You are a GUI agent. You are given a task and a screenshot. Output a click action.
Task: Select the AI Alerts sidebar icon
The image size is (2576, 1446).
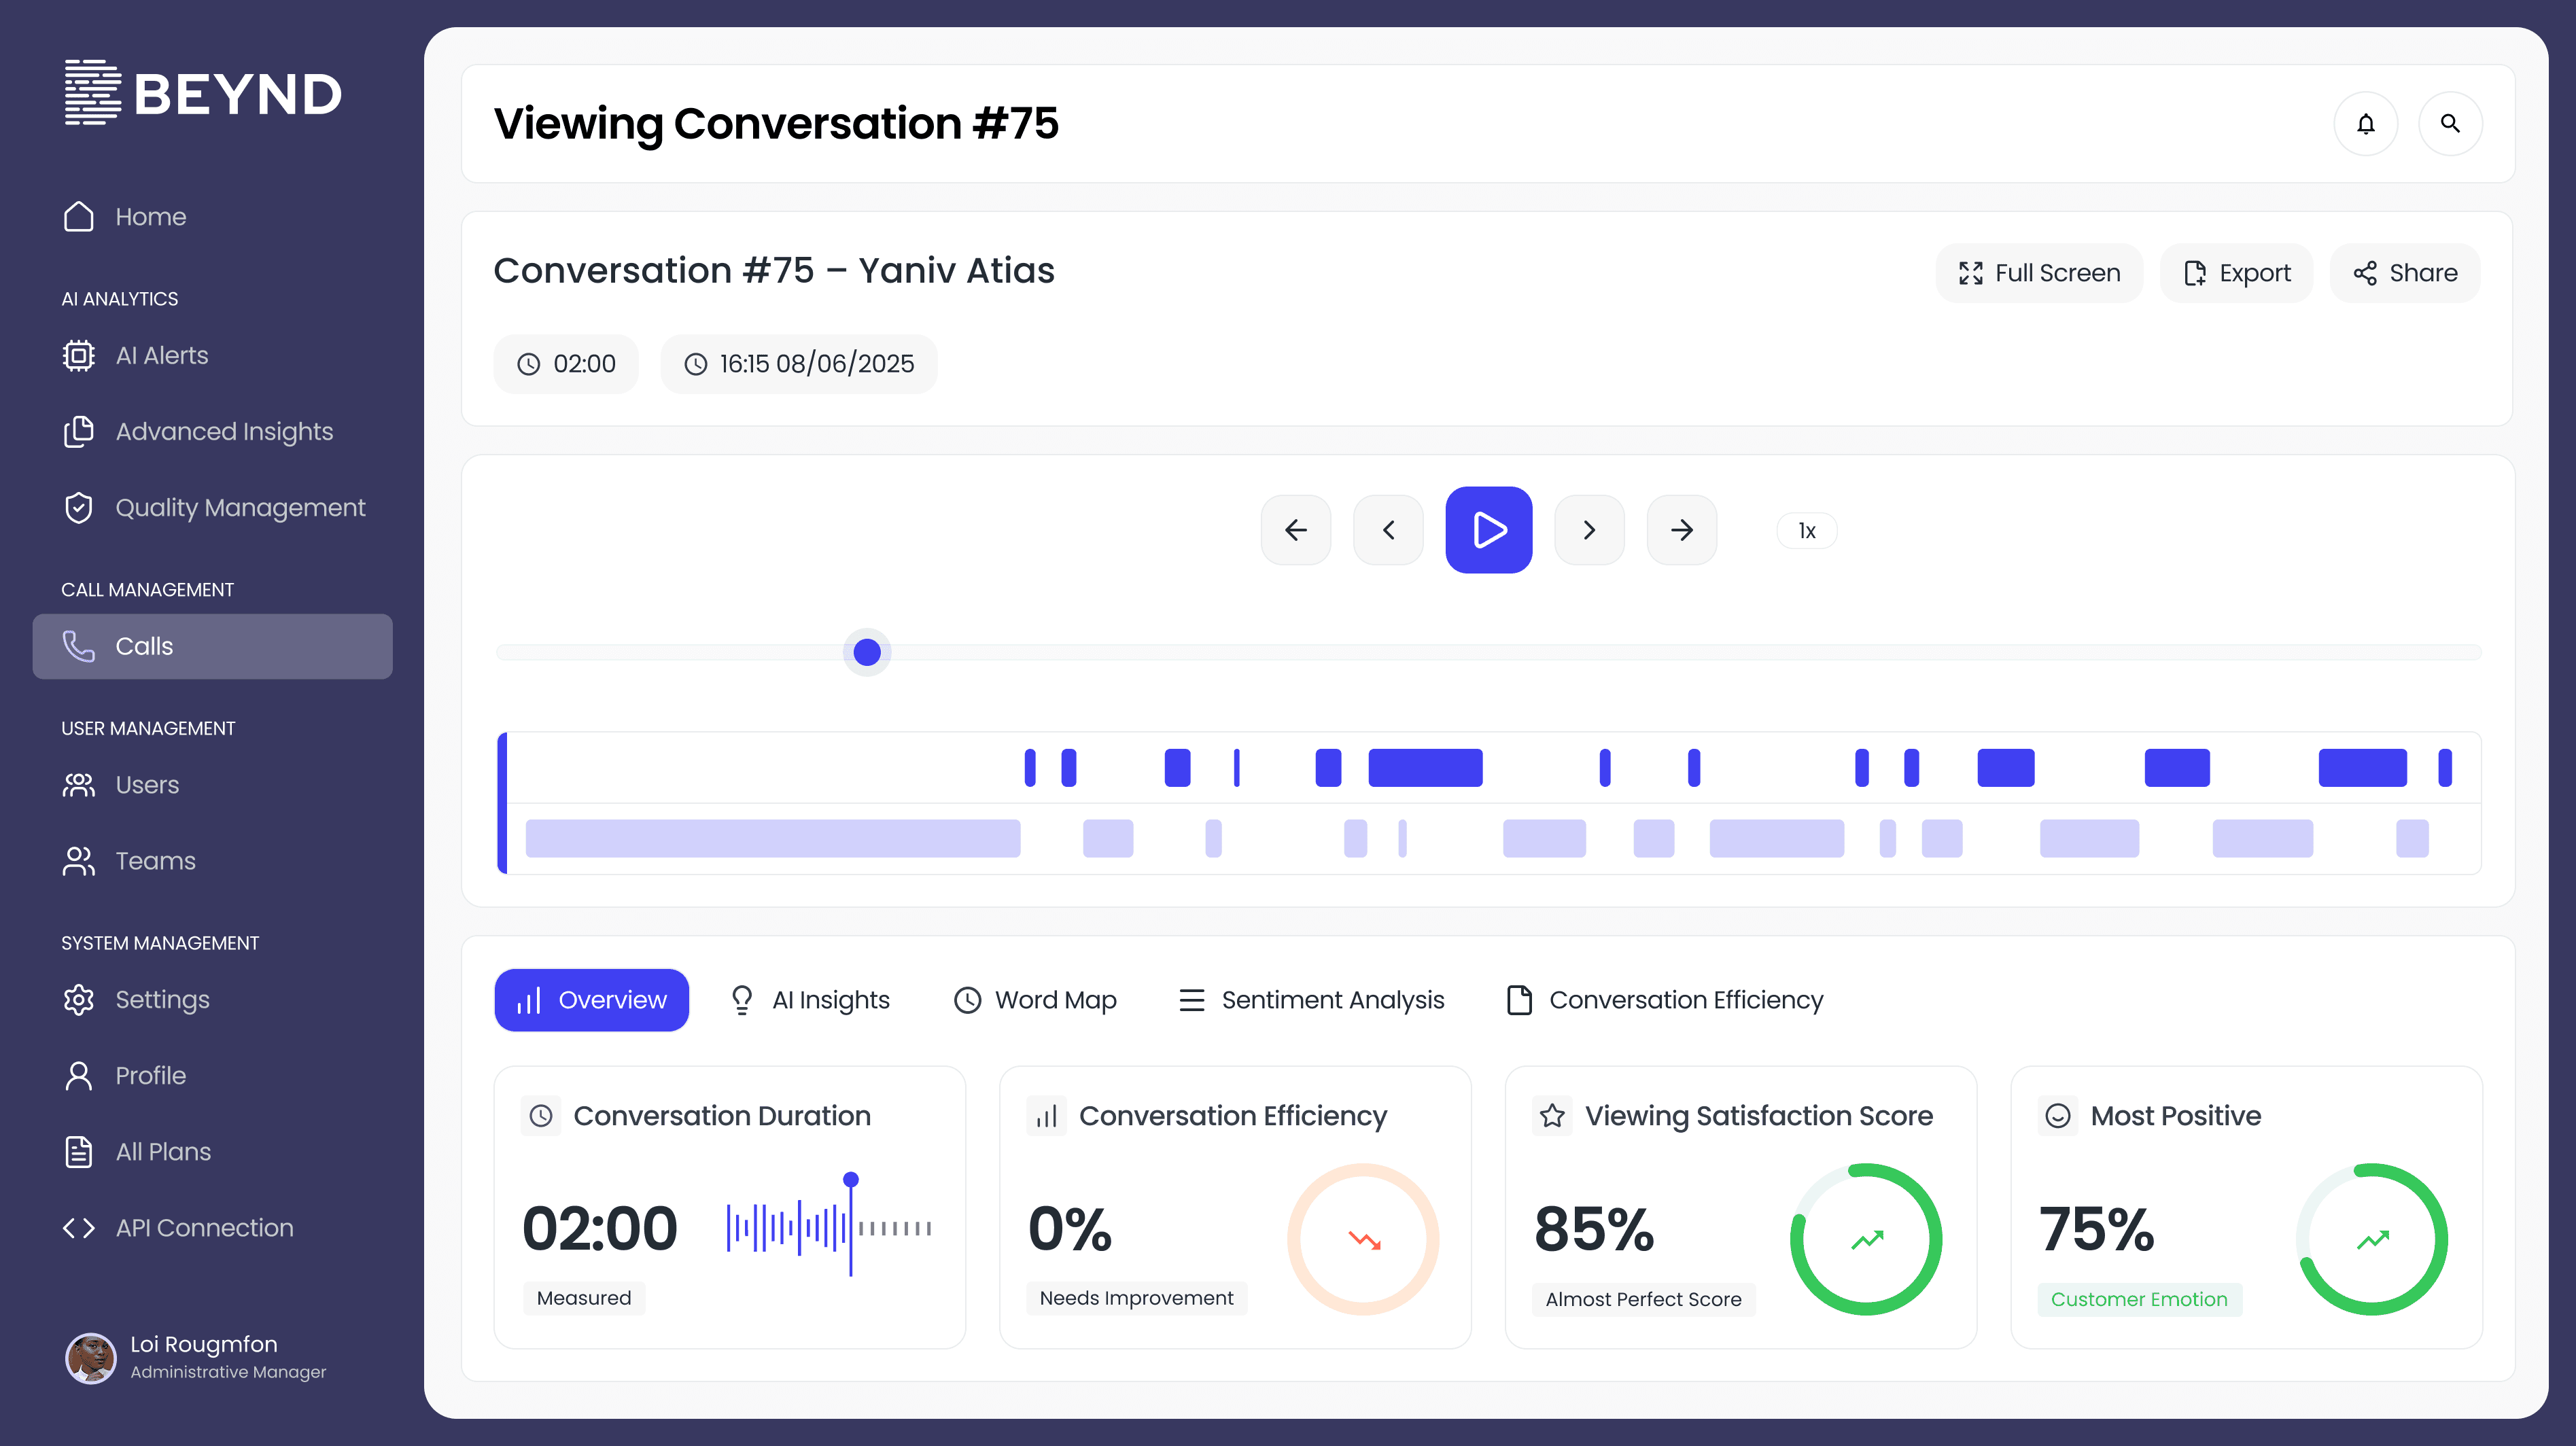click(x=79, y=355)
